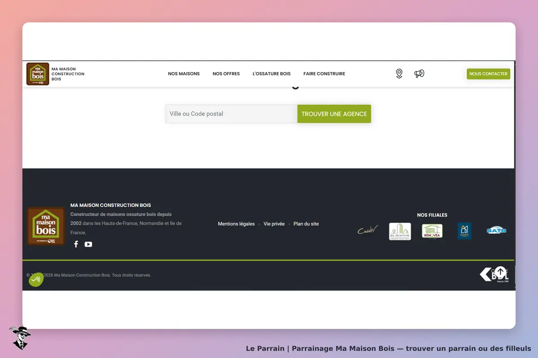
Task: Click the megaphone announcements icon
Action: (x=419, y=74)
